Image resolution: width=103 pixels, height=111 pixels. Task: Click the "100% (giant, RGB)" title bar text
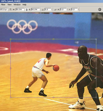pos(10,1)
